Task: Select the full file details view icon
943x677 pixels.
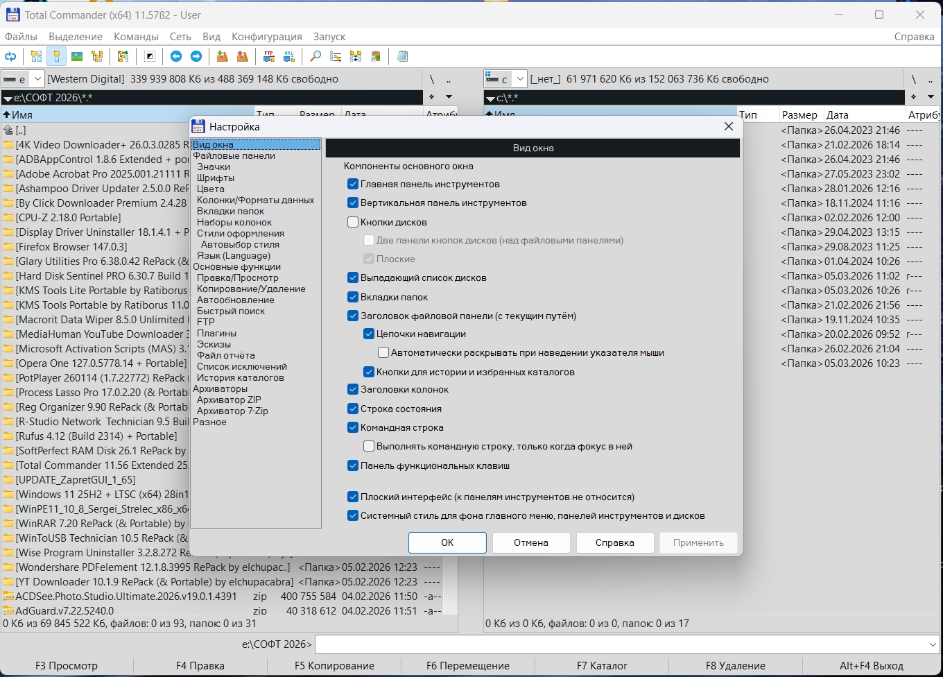Action: point(57,57)
